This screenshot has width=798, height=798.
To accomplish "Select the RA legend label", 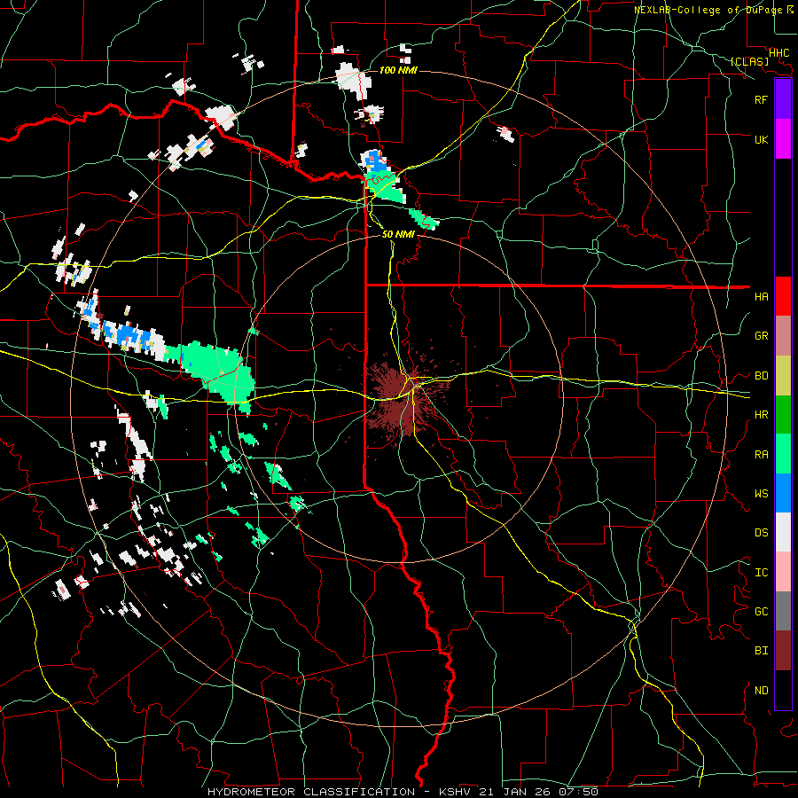I will pos(761,455).
